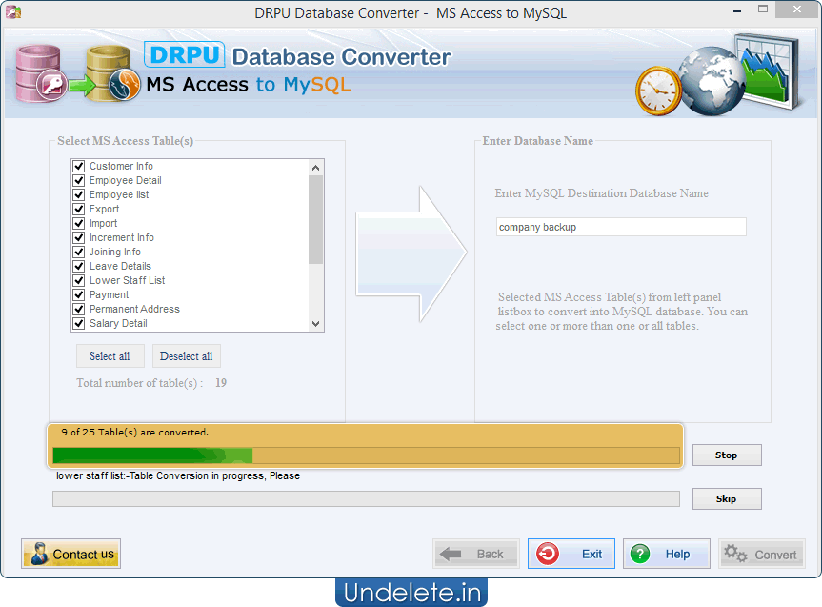
Task: Click the left arrow icon on Back
Action: 451,554
